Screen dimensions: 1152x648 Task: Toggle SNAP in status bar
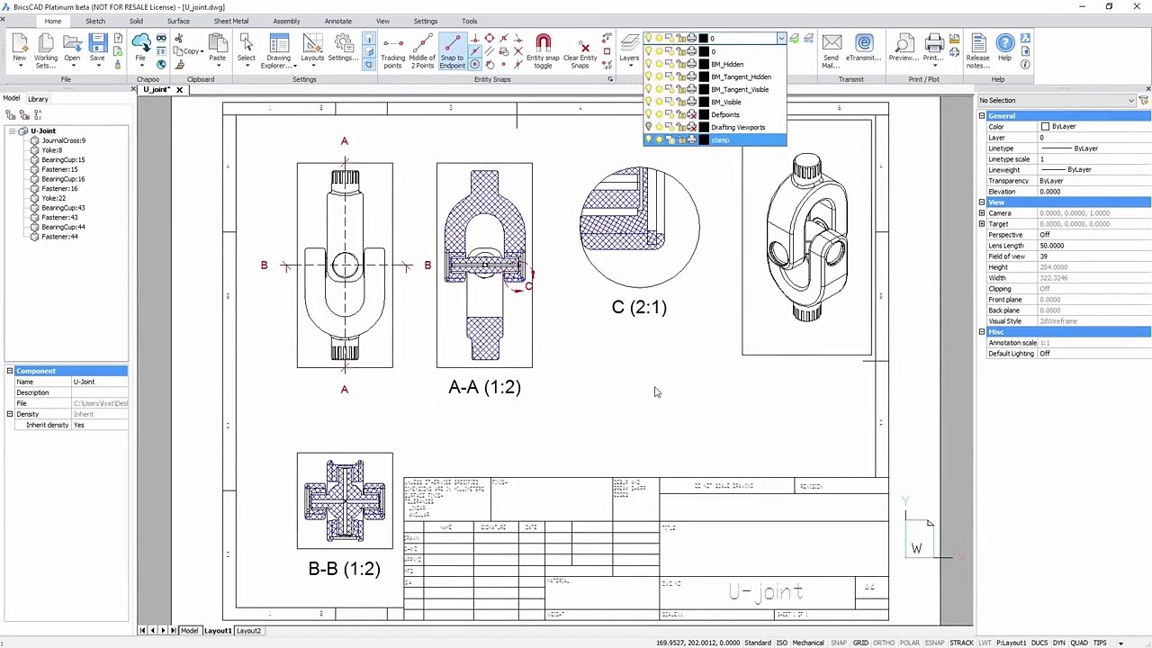click(839, 643)
